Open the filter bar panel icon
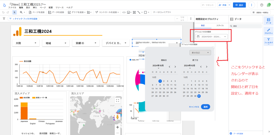The height and width of the screenshot is (135, 274). pyautogui.click(x=268, y=41)
